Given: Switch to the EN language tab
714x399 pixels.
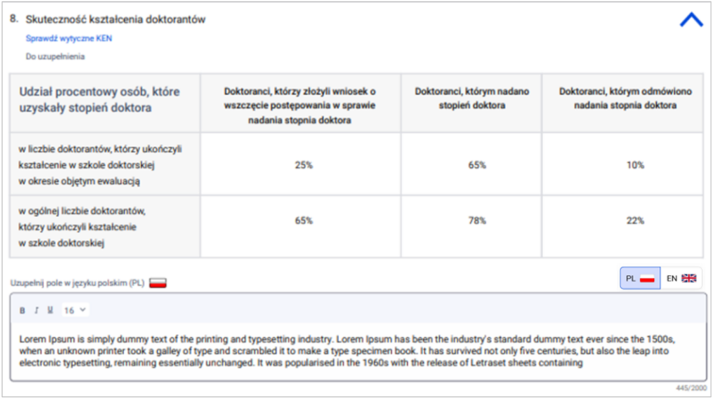Looking at the screenshot, I should [x=681, y=278].
